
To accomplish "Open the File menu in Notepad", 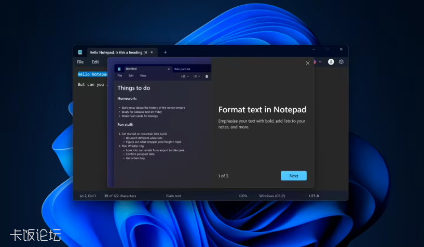I will [x=80, y=62].
